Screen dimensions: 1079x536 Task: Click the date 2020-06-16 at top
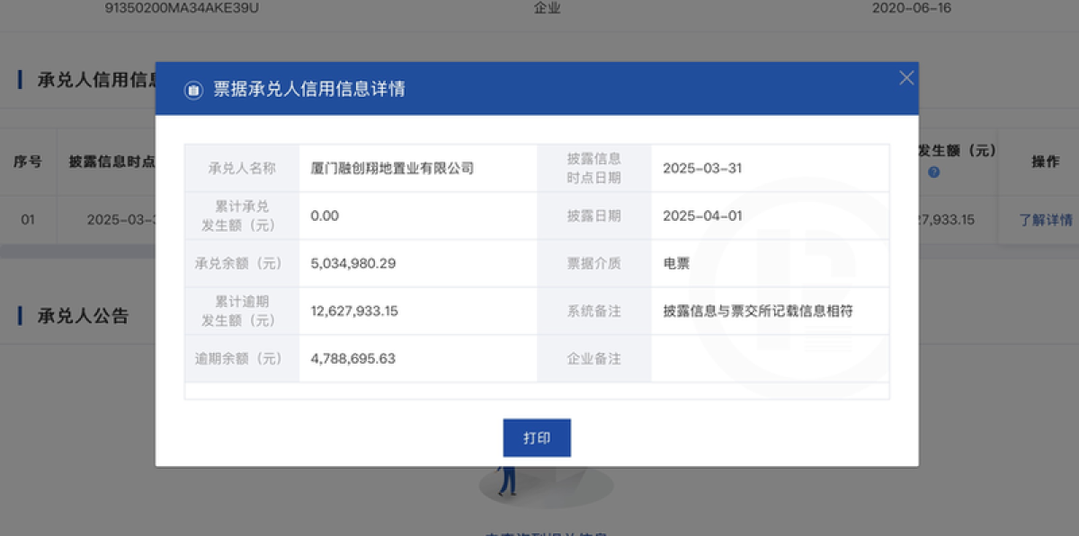(912, 8)
